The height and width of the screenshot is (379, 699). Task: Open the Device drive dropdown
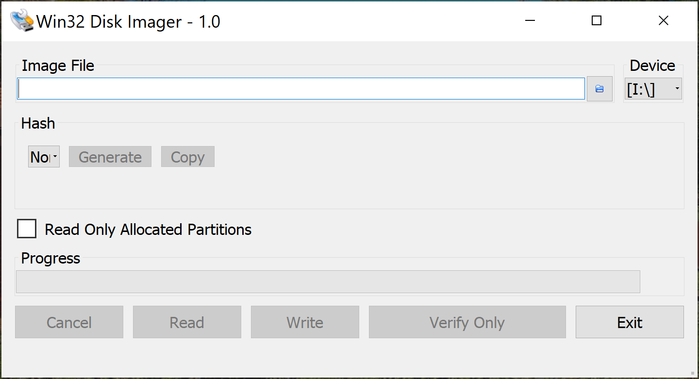pos(653,89)
